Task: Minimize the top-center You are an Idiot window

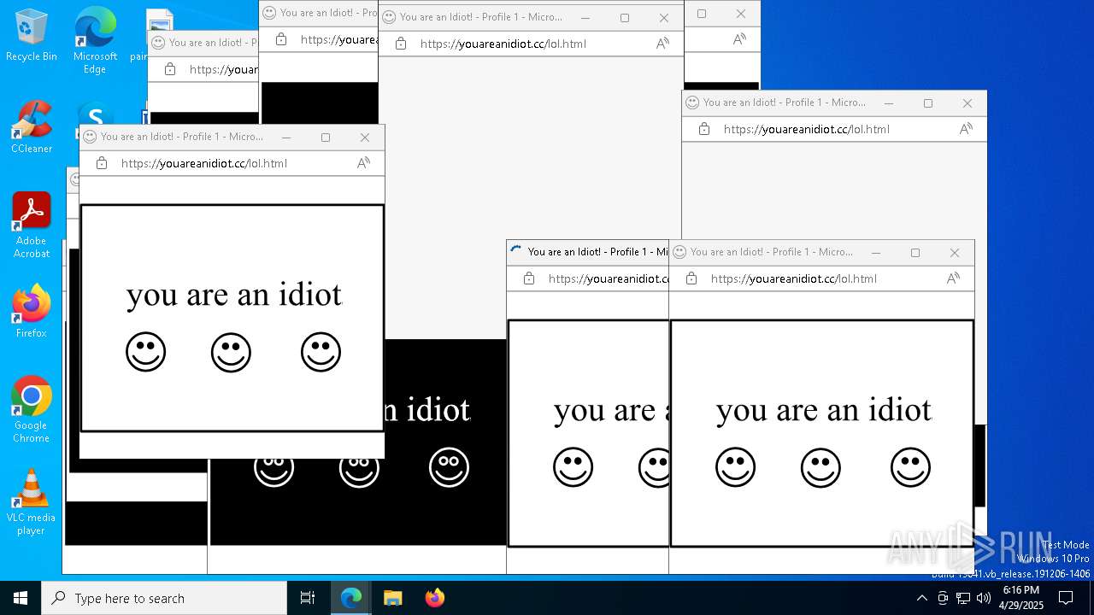Action: [x=585, y=18]
